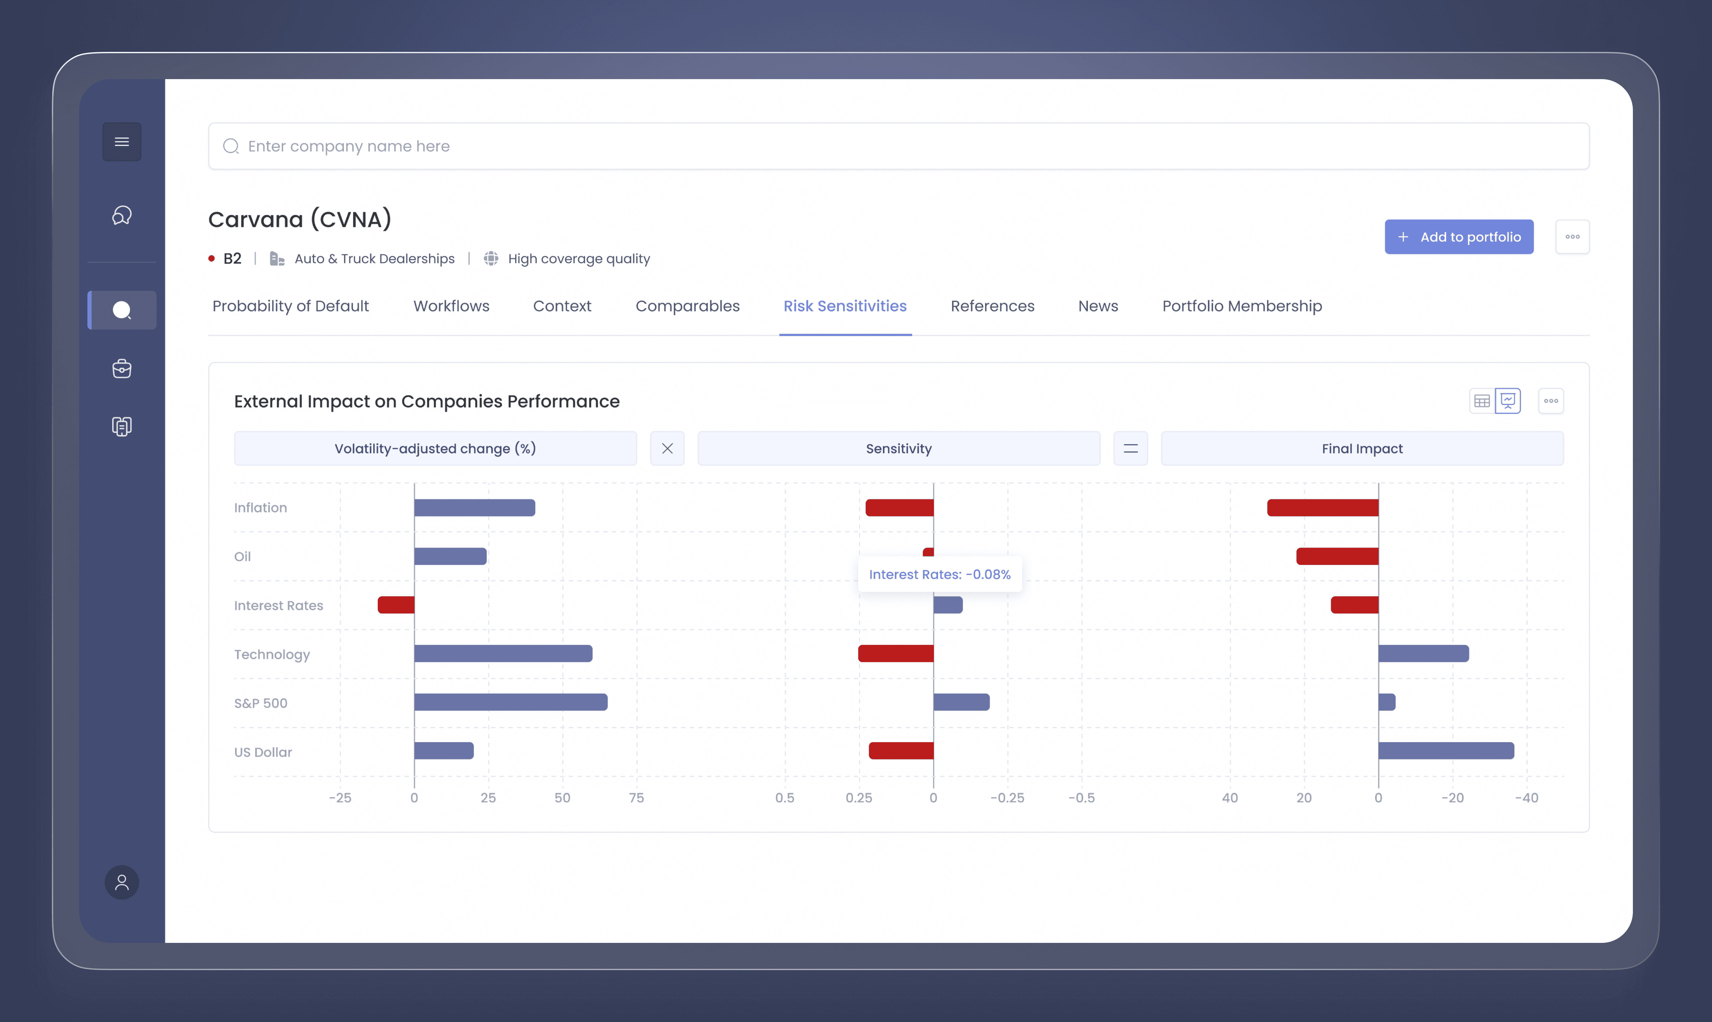Focus the company name search field

pyautogui.click(x=899, y=146)
